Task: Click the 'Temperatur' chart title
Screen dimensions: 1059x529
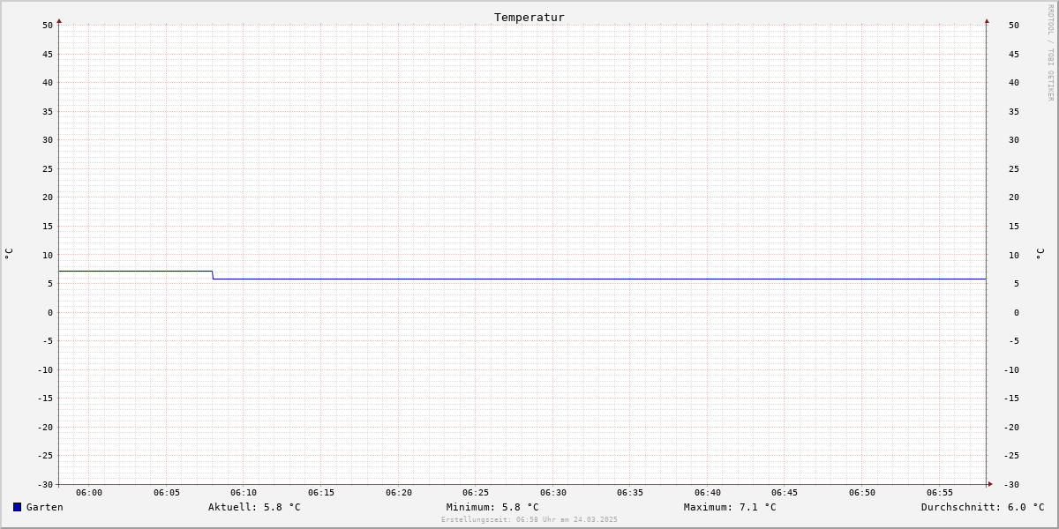Action: click(x=529, y=17)
